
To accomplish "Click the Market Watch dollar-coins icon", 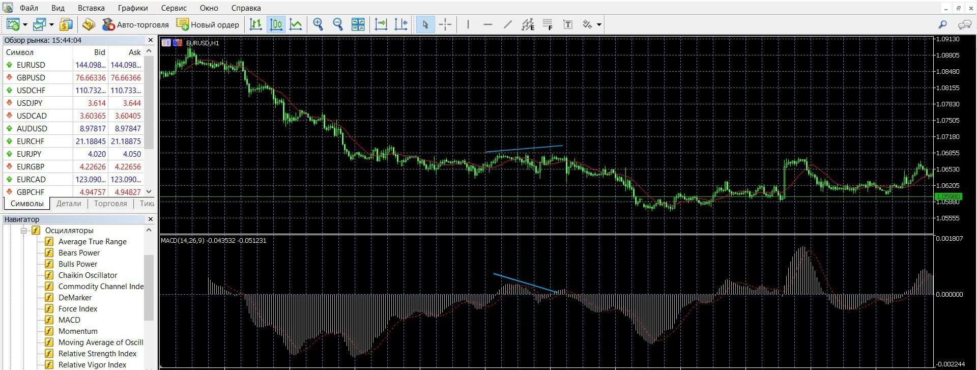I will tap(66, 24).
